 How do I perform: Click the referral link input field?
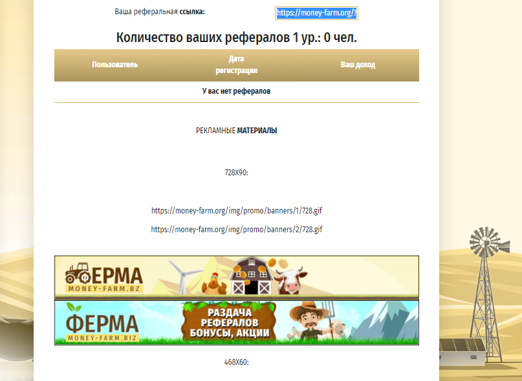316,14
